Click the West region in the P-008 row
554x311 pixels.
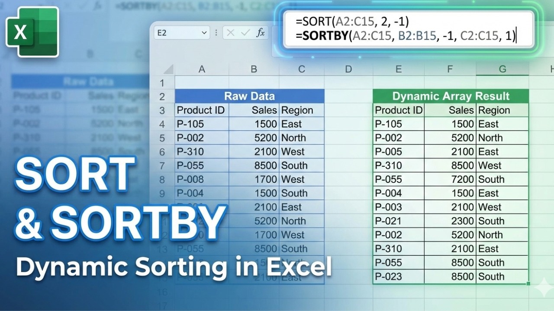click(302, 179)
